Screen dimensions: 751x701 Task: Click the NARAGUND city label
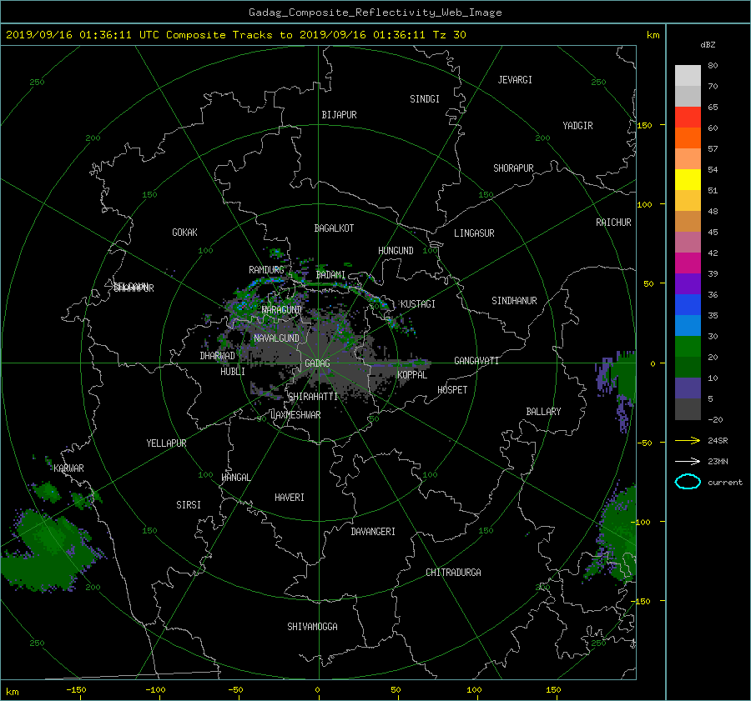(x=282, y=310)
